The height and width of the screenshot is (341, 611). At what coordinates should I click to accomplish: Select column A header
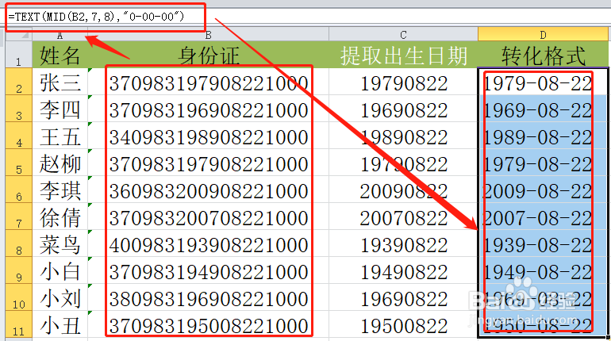click(x=60, y=35)
